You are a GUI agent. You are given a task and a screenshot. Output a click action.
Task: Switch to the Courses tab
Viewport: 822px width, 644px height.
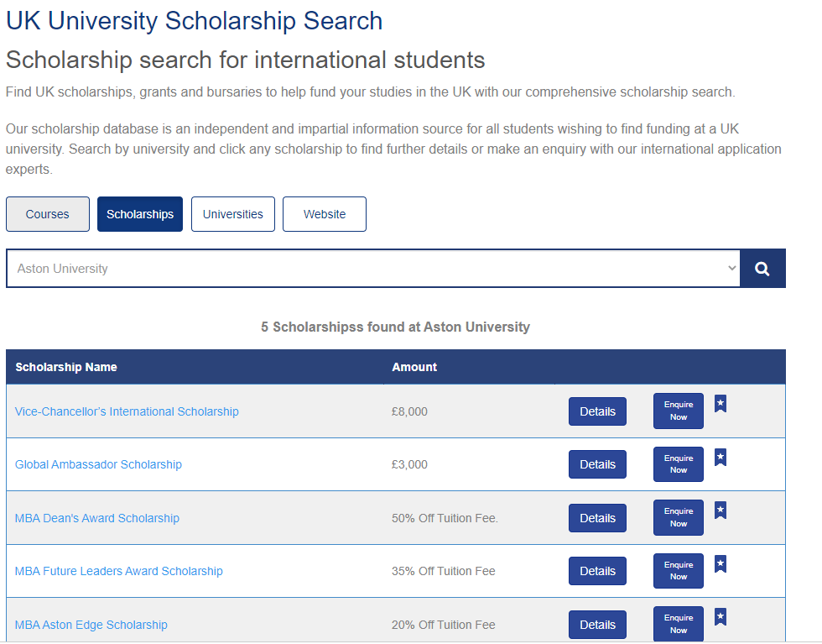click(x=47, y=214)
